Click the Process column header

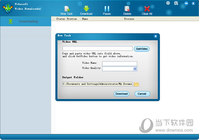[129, 19]
